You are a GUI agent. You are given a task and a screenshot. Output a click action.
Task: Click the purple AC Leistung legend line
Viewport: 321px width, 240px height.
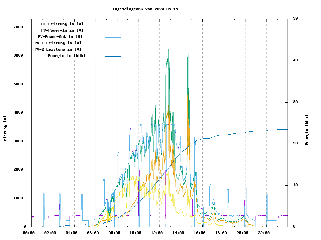(x=113, y=24)
